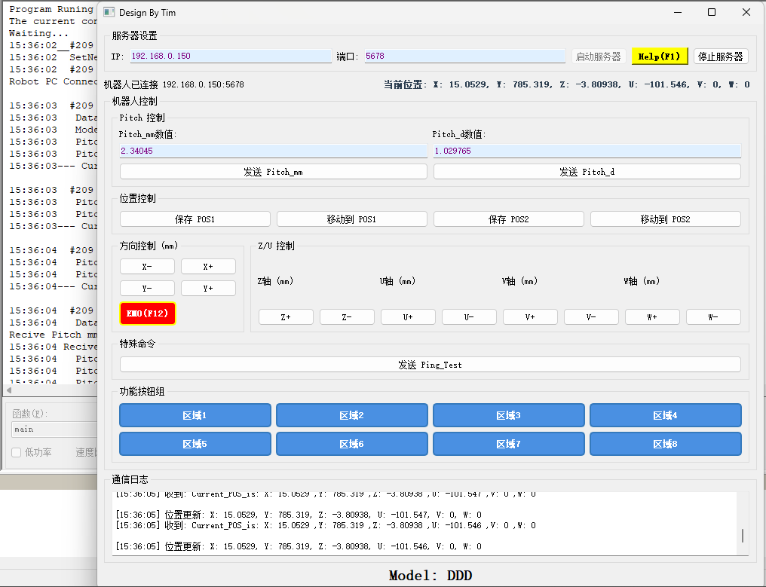Send a Ping_Test command
Image resolution: width=766 pixels, height=587 pixels.
(430, 364)
